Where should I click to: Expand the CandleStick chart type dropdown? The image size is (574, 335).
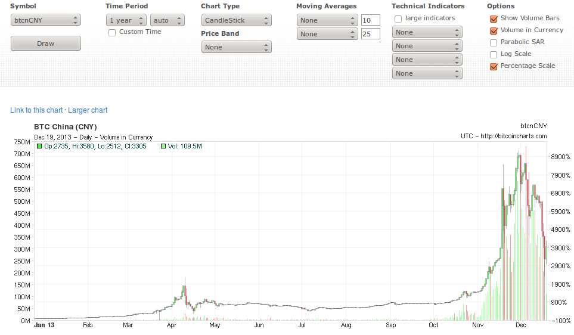236,20
